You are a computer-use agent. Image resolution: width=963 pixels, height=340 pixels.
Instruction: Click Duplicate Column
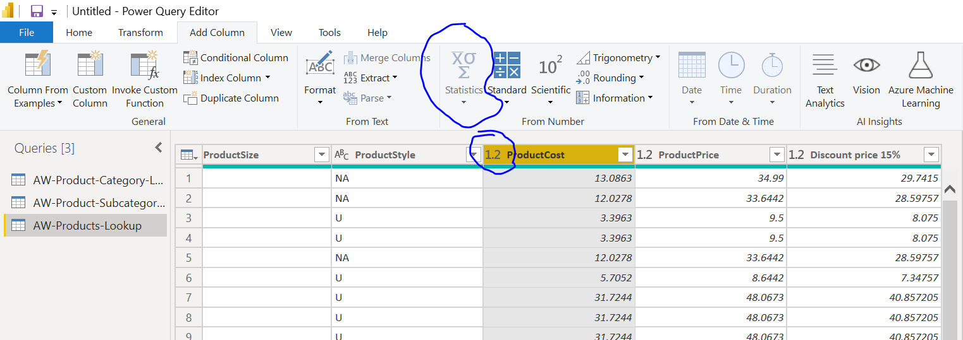pyautogui.click(x=231, y=98)
